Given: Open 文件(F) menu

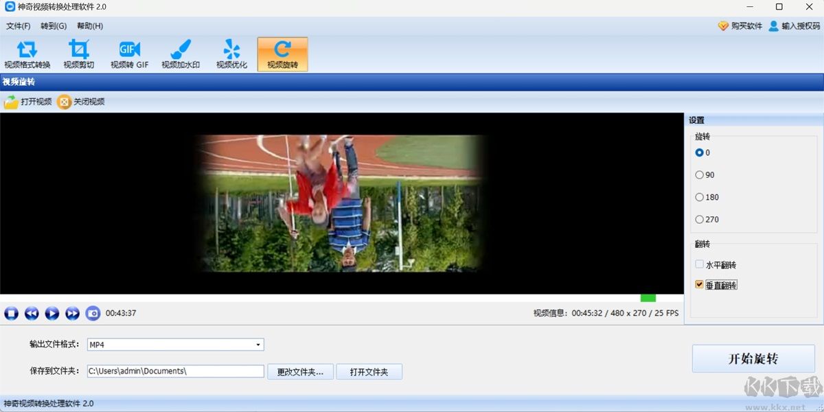Looking at the screenshot, I should (x=19, y=26).
